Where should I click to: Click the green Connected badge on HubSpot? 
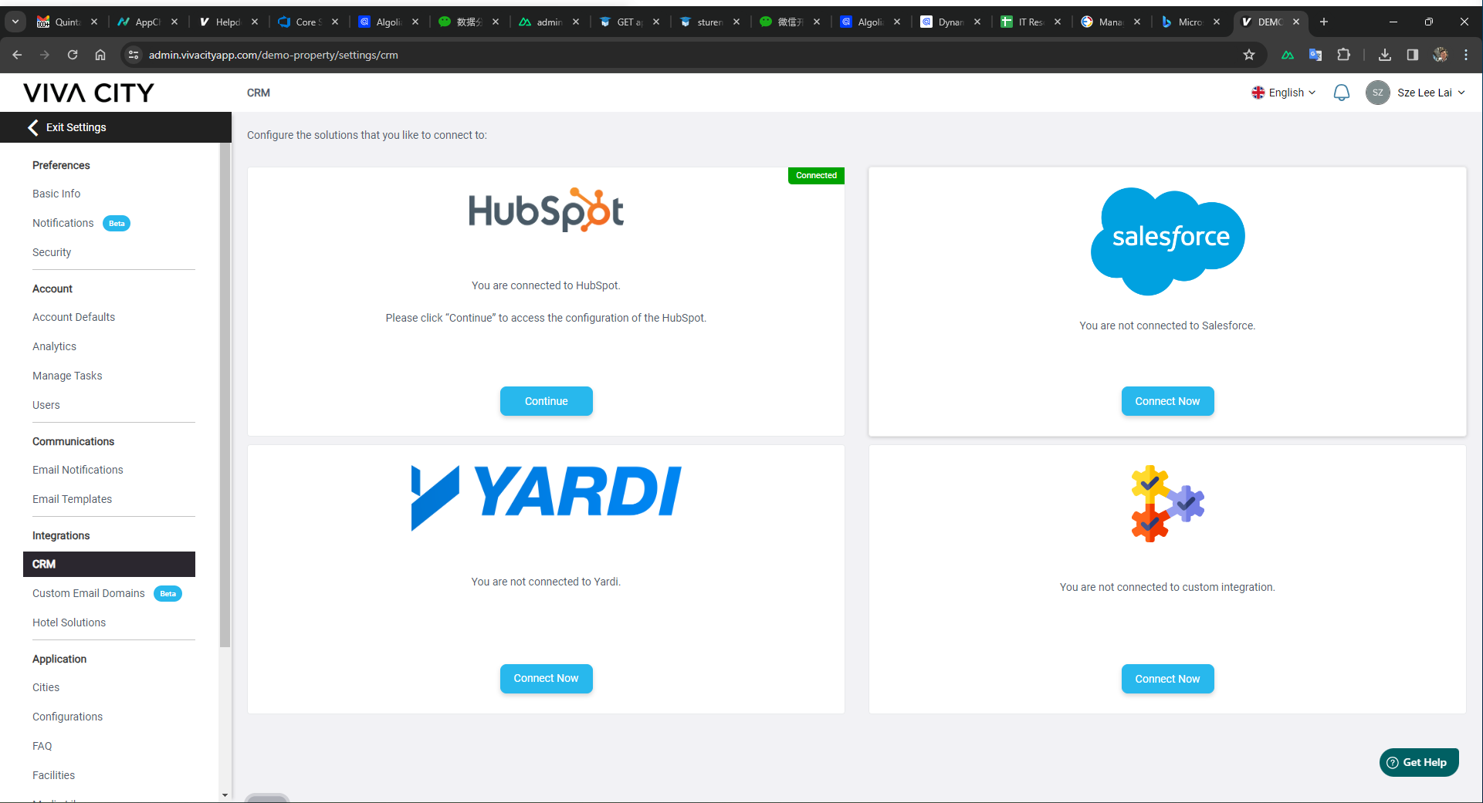[816, 176]
